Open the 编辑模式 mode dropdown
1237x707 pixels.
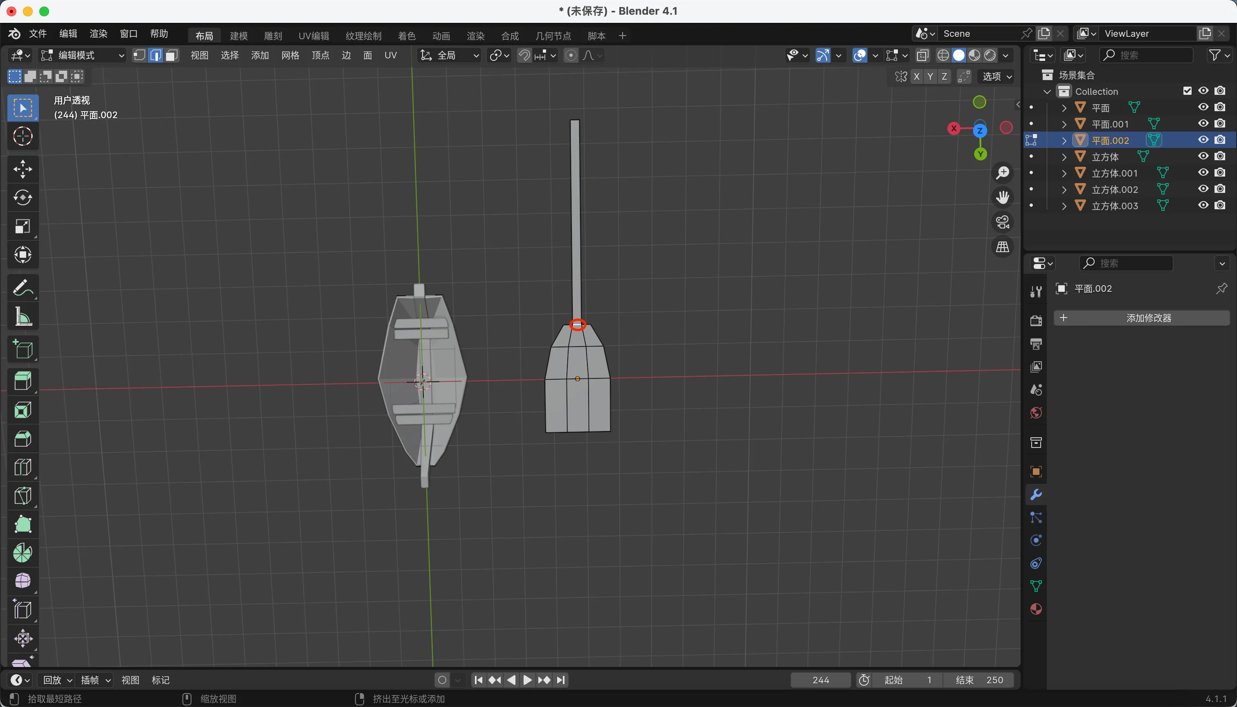coord(83,55)
